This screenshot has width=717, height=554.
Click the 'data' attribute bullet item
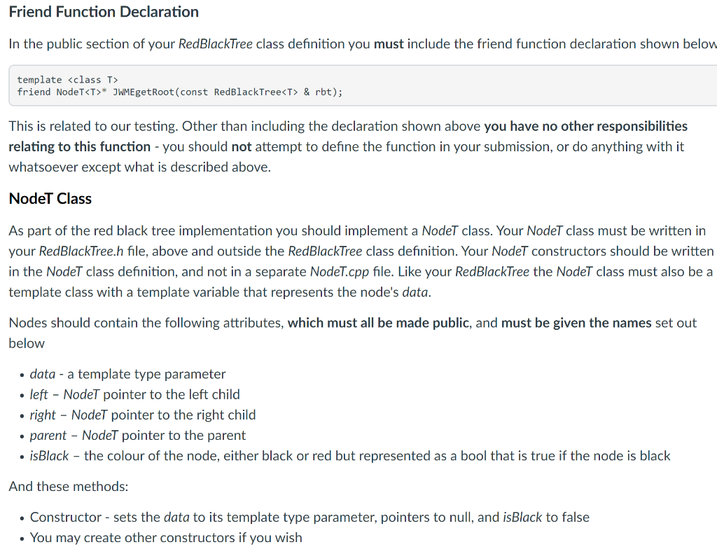tap(127, 374)
